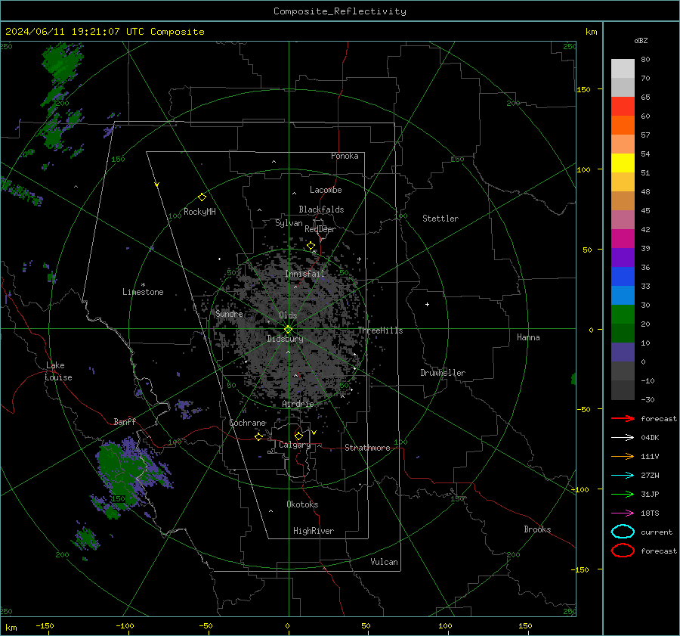Click the magenta 18TS arrow in the legend
680x636 pixels.
pyautogui.click(x=623, y=513)
